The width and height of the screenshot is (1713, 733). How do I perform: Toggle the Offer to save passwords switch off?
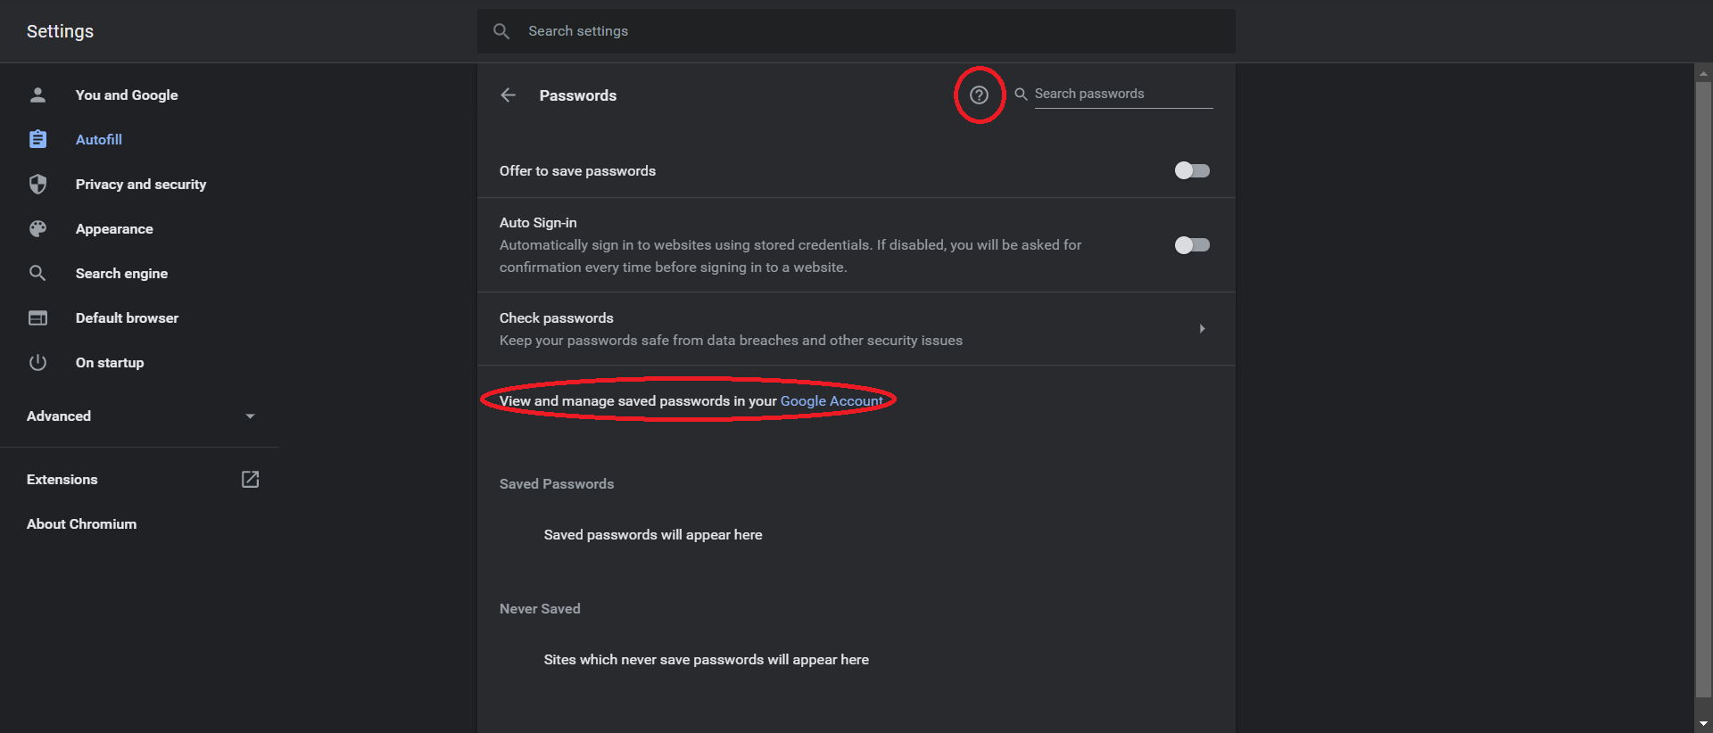point(1192,170)
